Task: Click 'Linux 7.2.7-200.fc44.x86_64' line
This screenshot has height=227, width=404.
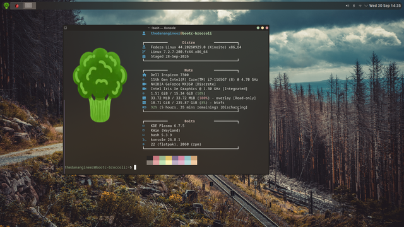Action: click(x=179, y=52)
